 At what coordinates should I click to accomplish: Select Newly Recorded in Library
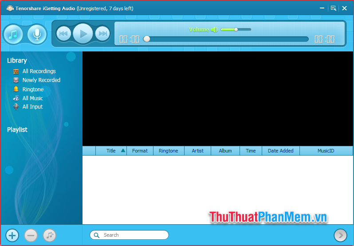point(41,80)
